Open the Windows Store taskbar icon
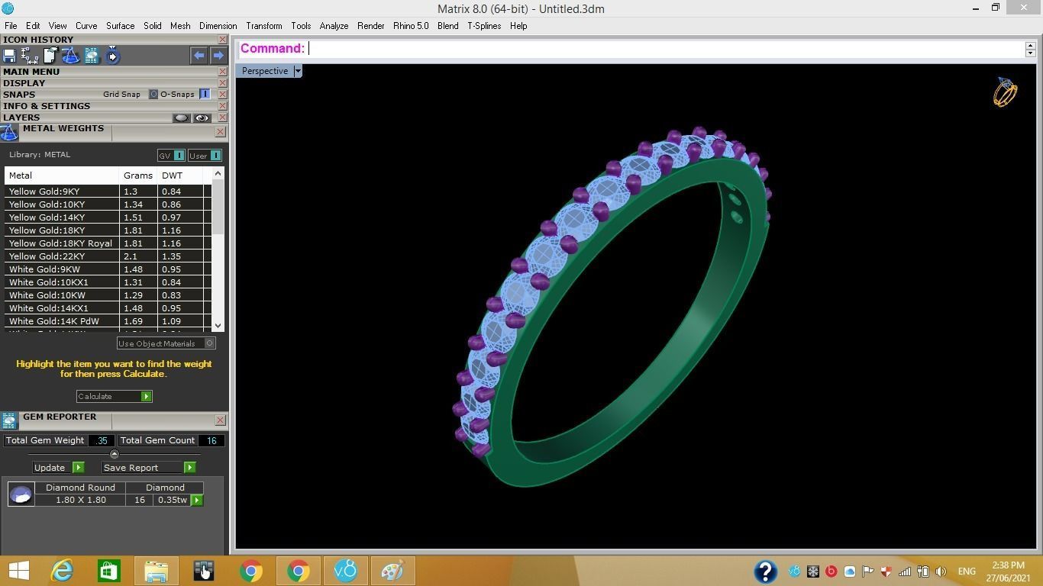1043x586 pixels. click(x=108, y=571)
